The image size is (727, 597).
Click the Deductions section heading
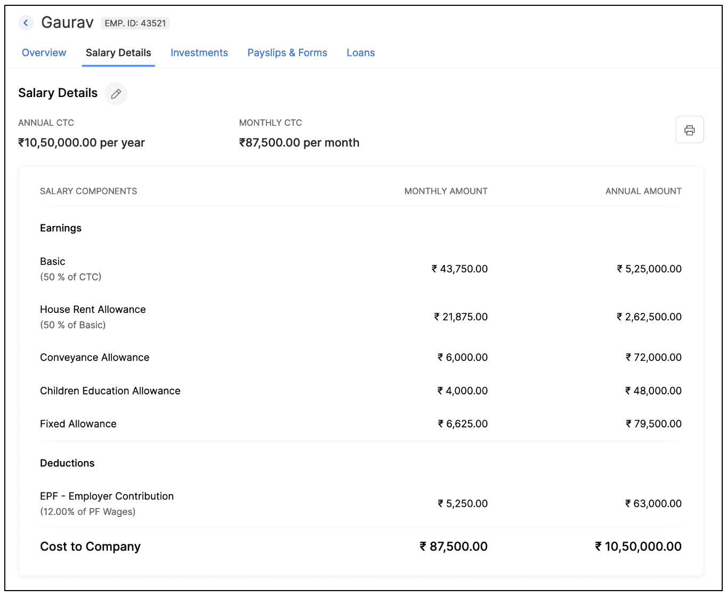tap(67, 463)
